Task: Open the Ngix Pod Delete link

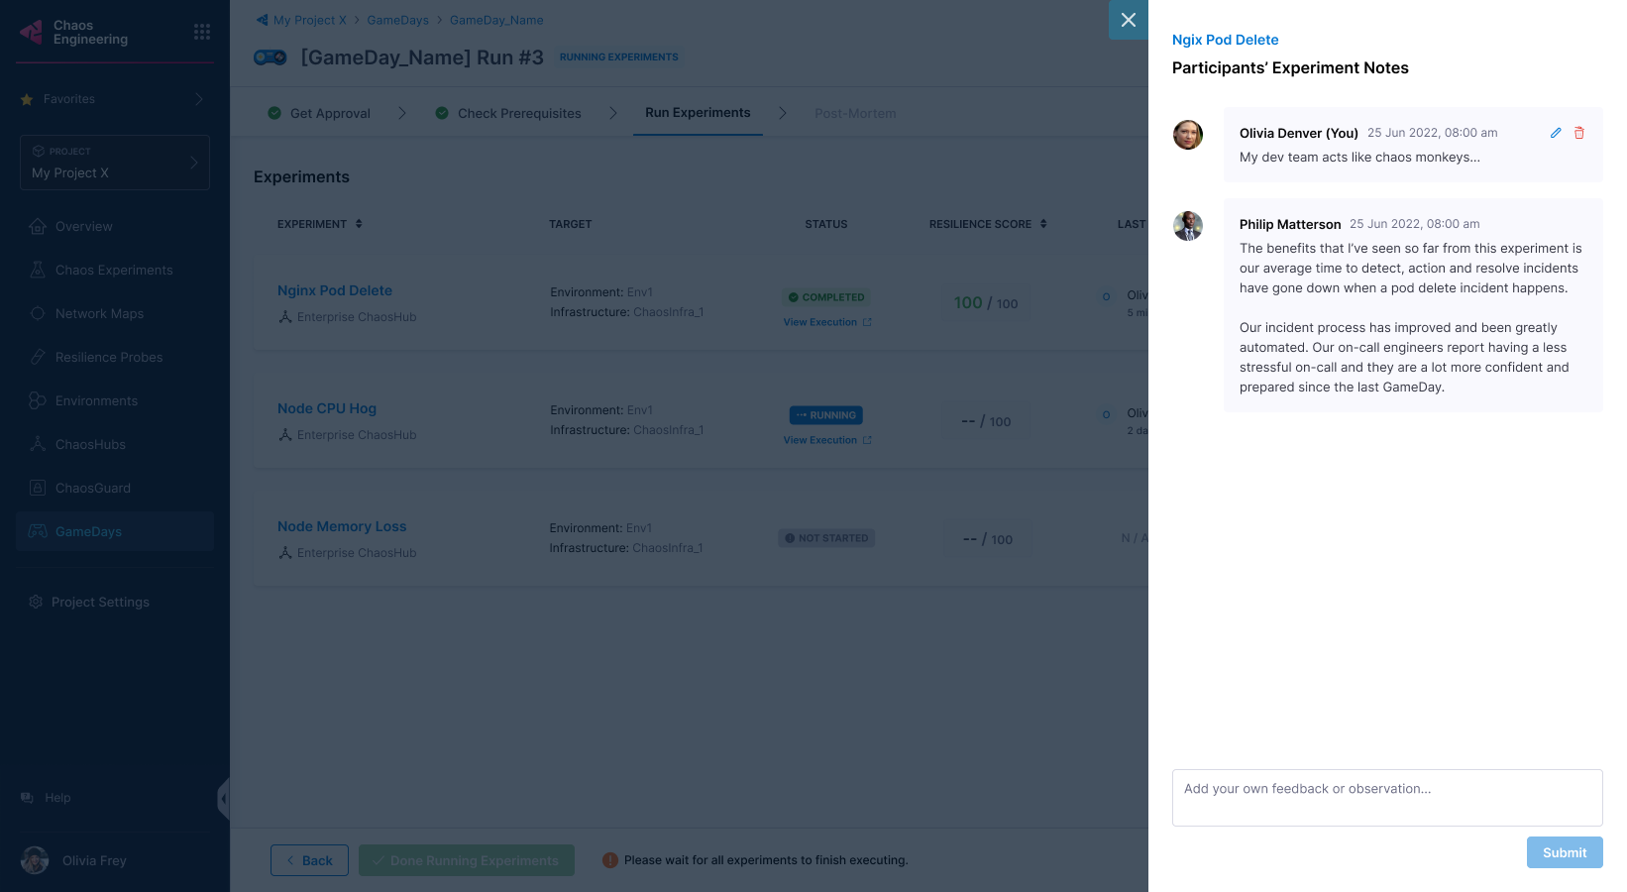Action: click(1225, 40)
